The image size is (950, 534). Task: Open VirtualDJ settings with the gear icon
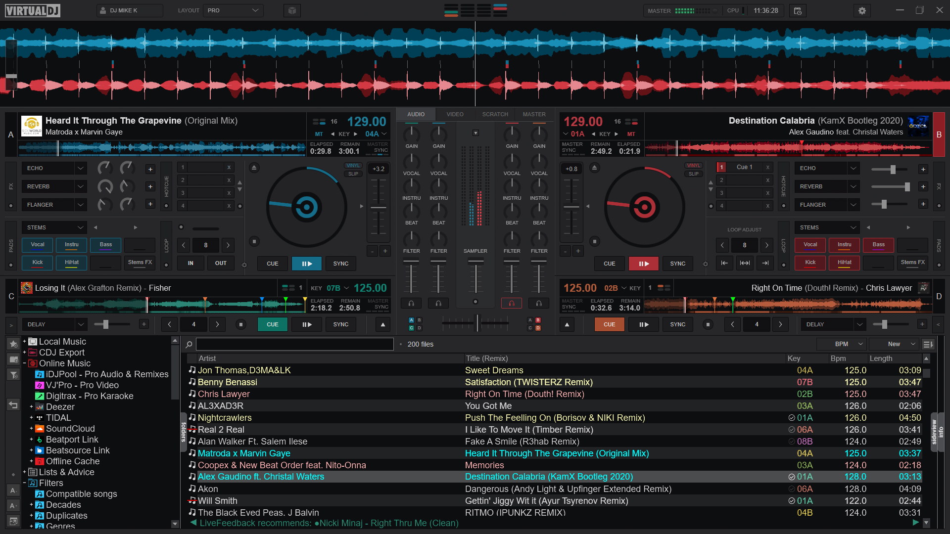[862, 10]
